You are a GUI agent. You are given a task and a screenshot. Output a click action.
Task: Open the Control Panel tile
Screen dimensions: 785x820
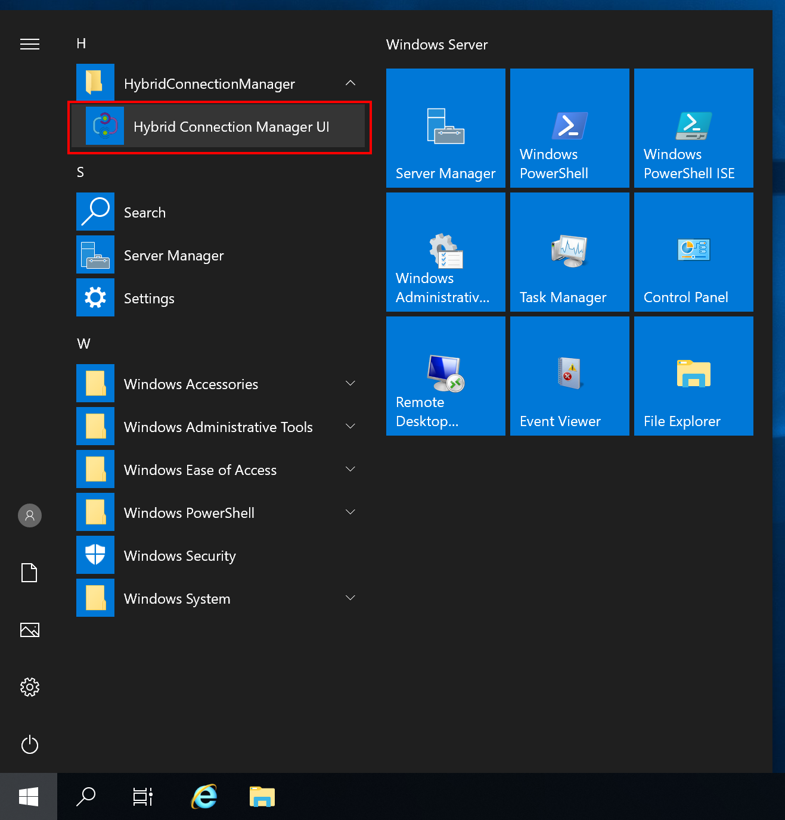coord(694,252)
